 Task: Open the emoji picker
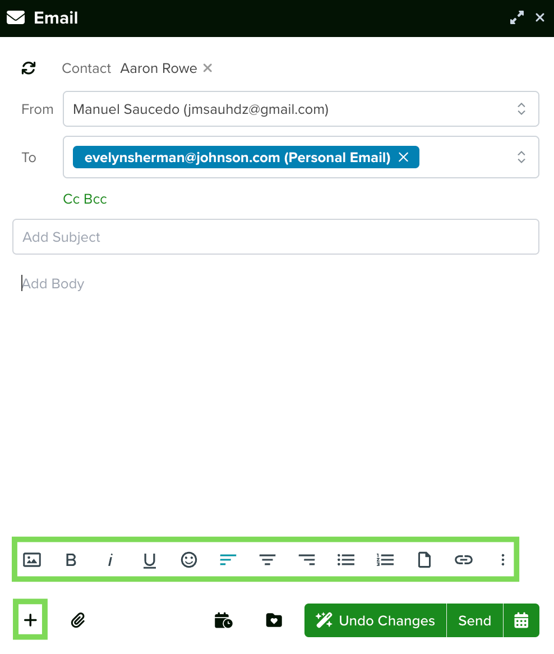(189, 559)
